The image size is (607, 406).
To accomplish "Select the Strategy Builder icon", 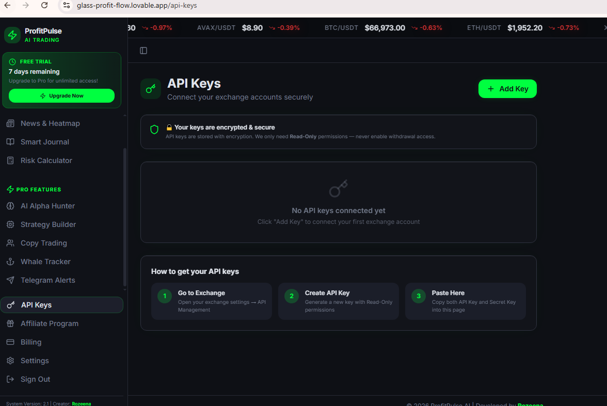I will pos(10,224).
